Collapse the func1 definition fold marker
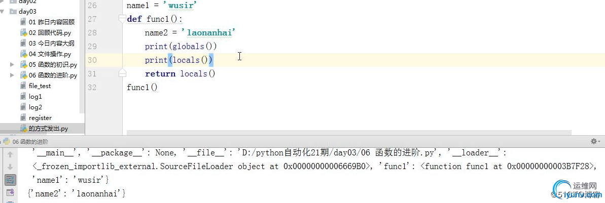605x203 pixels. tap(122, 19)
